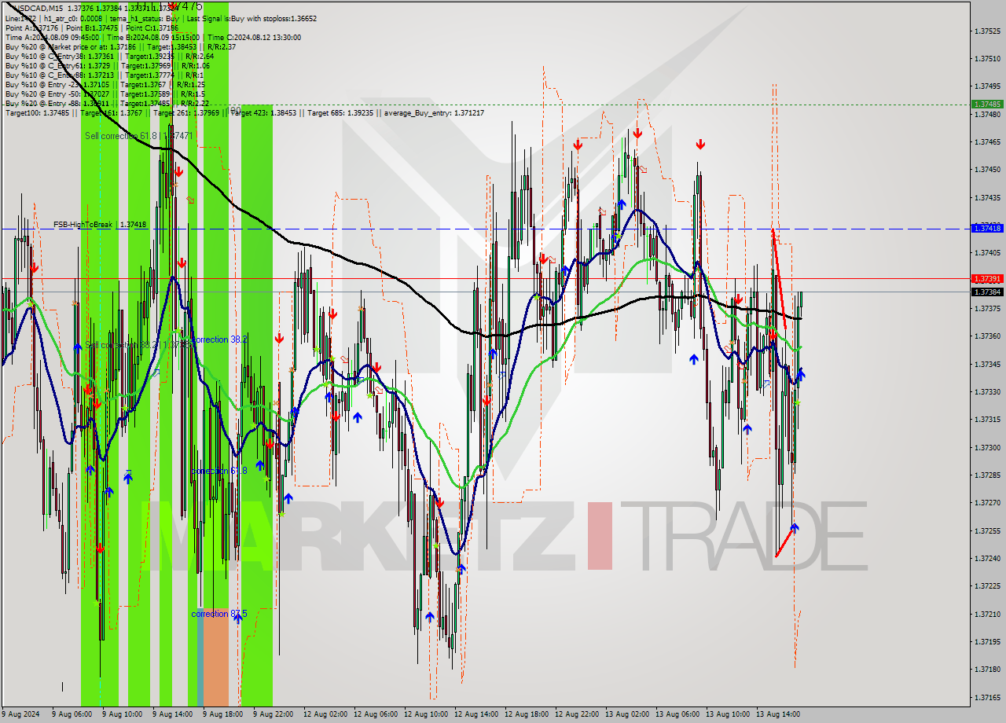Click 'Target 685: 1.39235' text
The width and height of the screenshot is (1006, 723).
342,113
